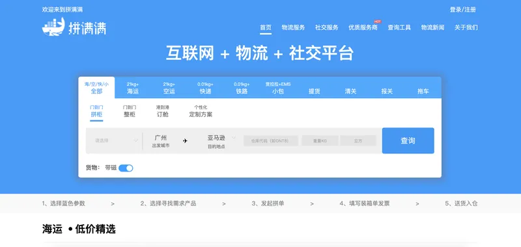Select the 订舱 sub-tab

(x=162, y=112)
